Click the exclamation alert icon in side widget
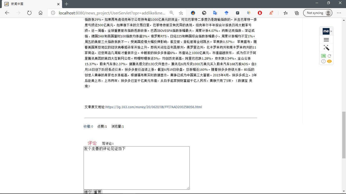Screen dimensions: 346x194 pyautogui.click(x=323, y=61)
